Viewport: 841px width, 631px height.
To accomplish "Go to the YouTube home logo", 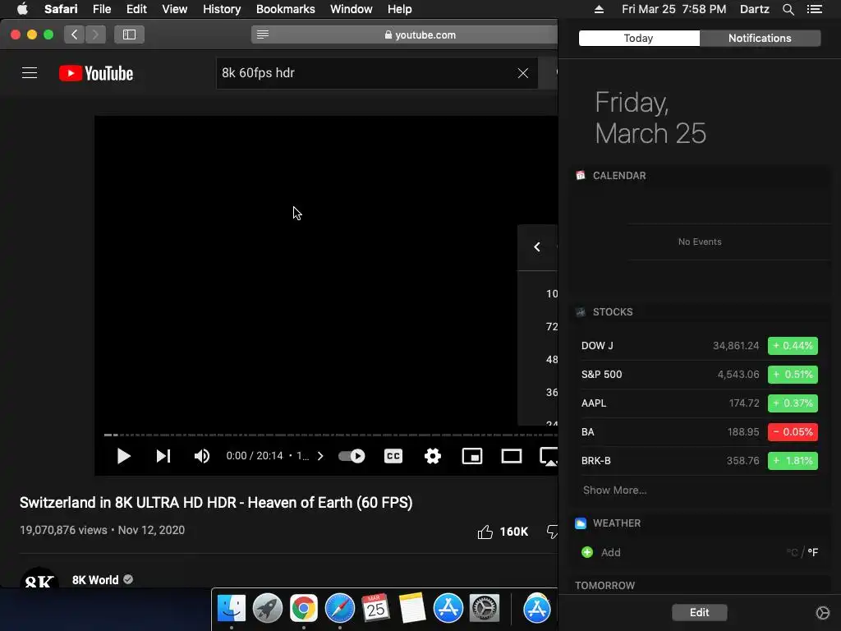I will point(96,73).
